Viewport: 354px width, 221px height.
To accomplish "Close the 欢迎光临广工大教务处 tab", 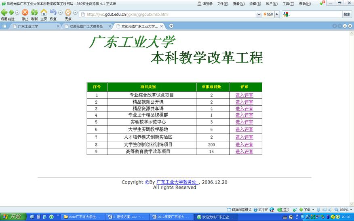I will point(110,26).
